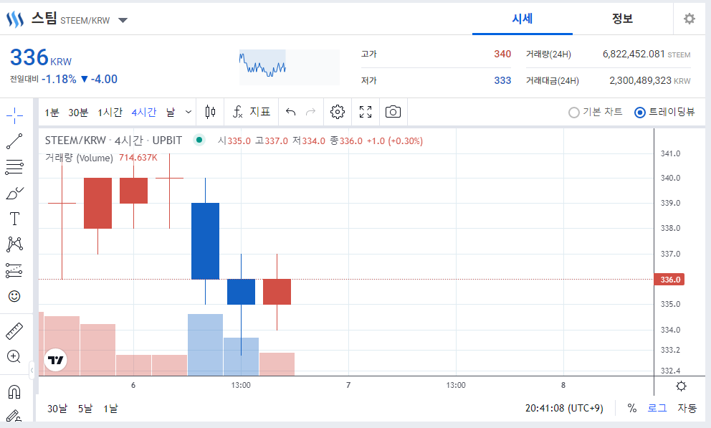Toggle percent scale mode
This screenshot has width=711, height=428.
[631, 408]
